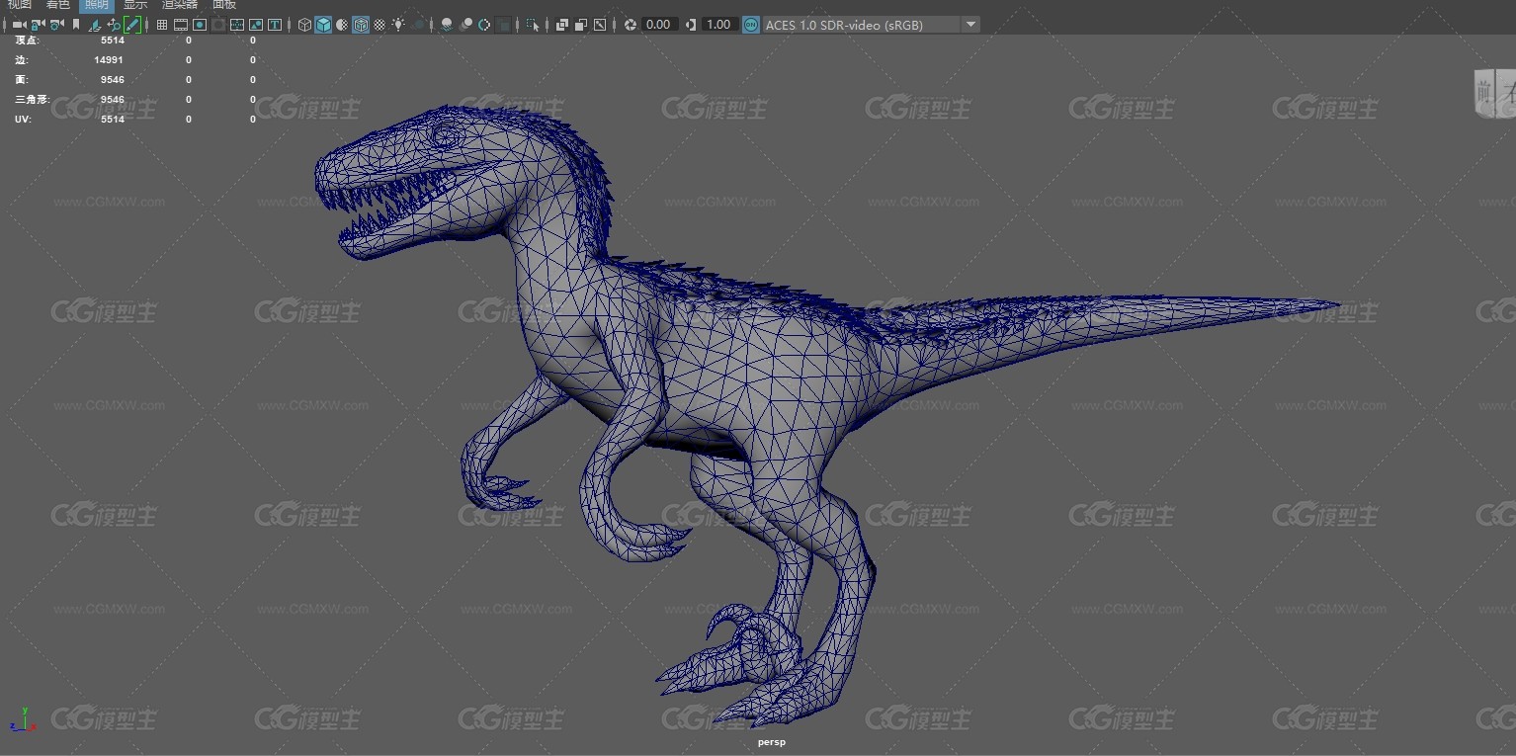Click the persp camera label

pos(772,742)
